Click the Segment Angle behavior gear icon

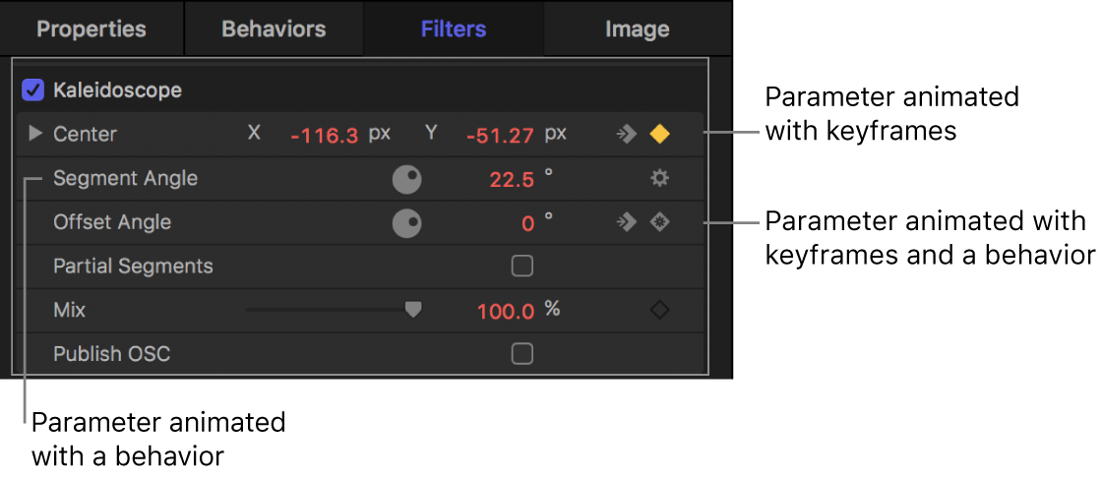pos(659,178)
